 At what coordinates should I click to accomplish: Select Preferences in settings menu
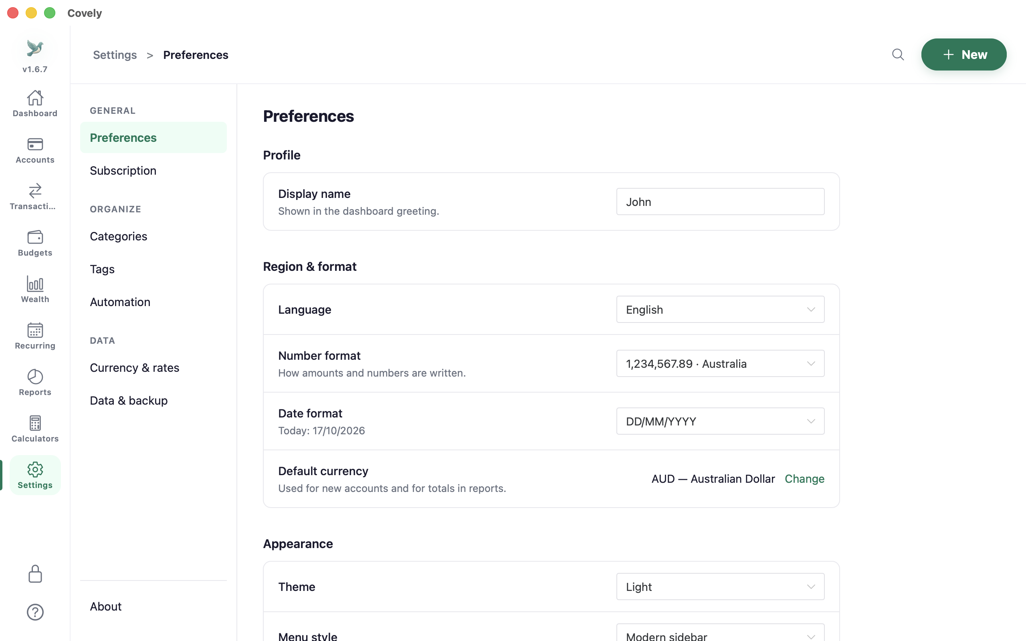click(153, 137)
